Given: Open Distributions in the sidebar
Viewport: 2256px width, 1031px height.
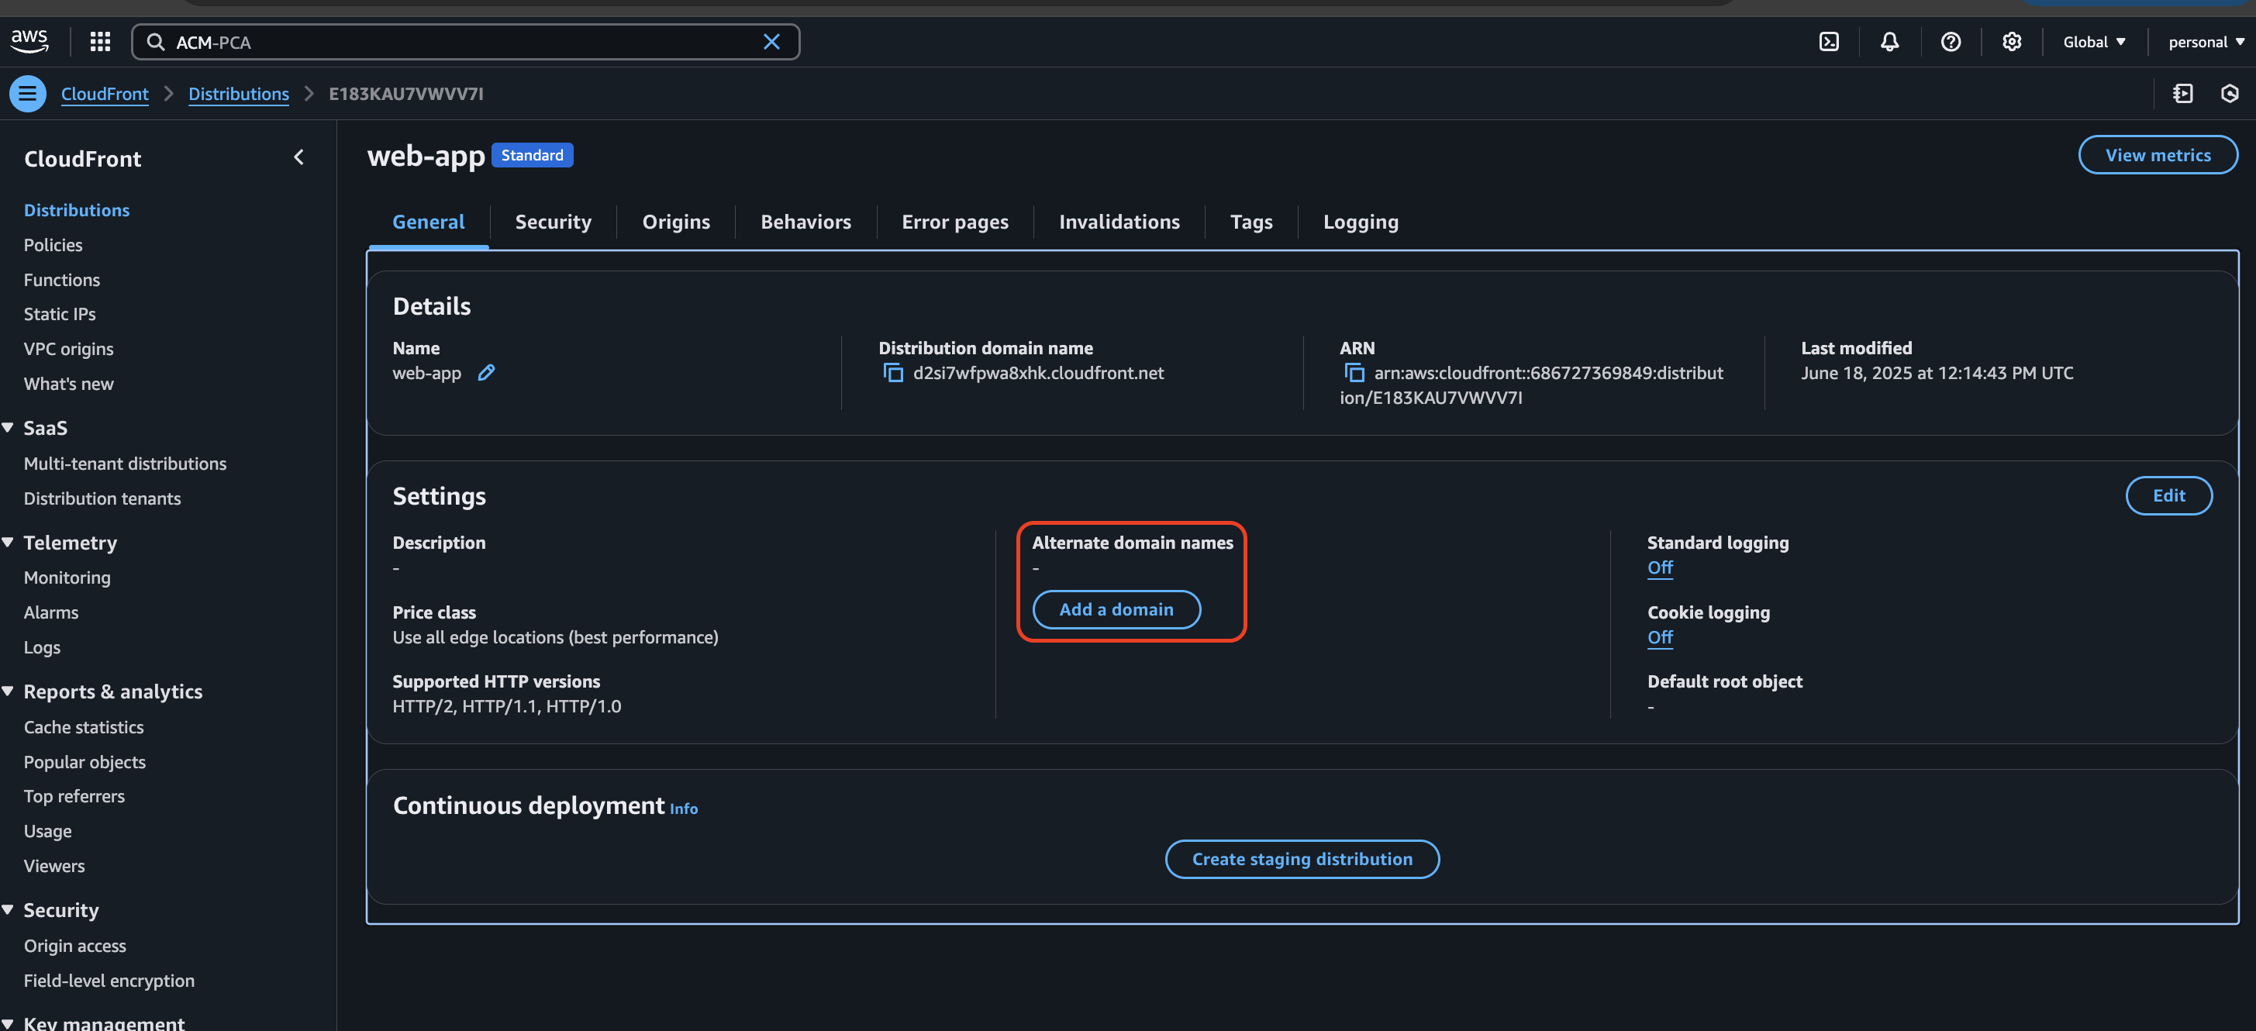Looking at the screenshot, I should (76, 210).
